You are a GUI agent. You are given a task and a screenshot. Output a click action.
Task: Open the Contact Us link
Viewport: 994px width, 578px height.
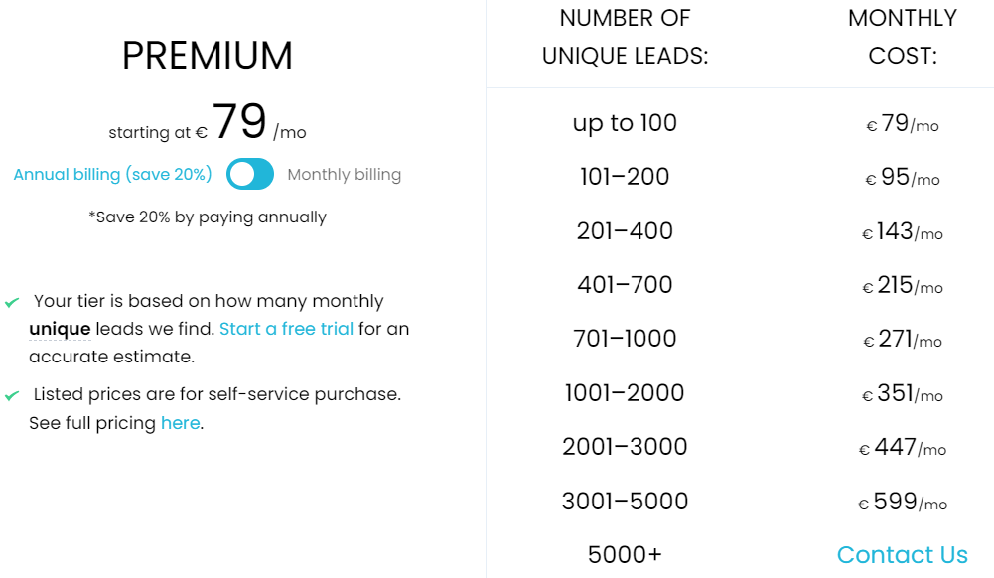click(x=902, y=554)
